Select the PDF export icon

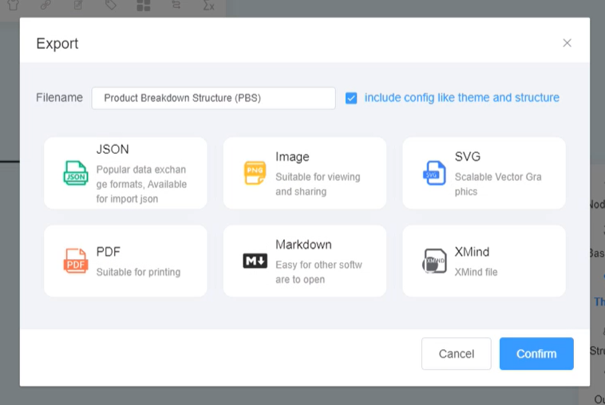click(x=76, y=261)
